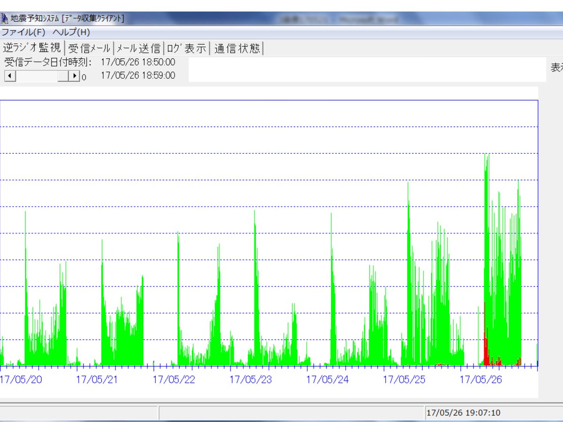Show the 通信状態 tab
The height and width of the screenshot is (422, 563).
(237, 48)
